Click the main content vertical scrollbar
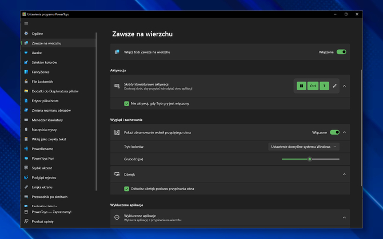Screen dimensions: 383x239 point(361,128)
